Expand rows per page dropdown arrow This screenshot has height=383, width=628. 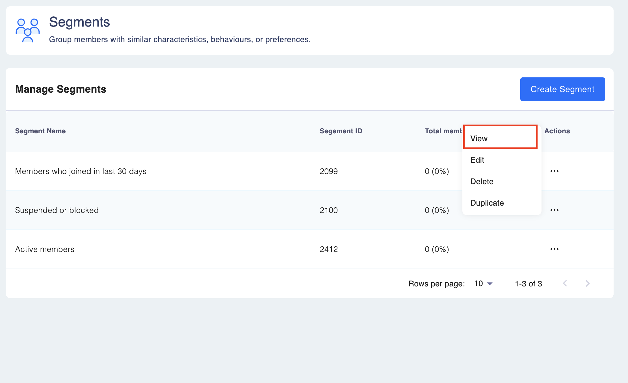(490, 284)
